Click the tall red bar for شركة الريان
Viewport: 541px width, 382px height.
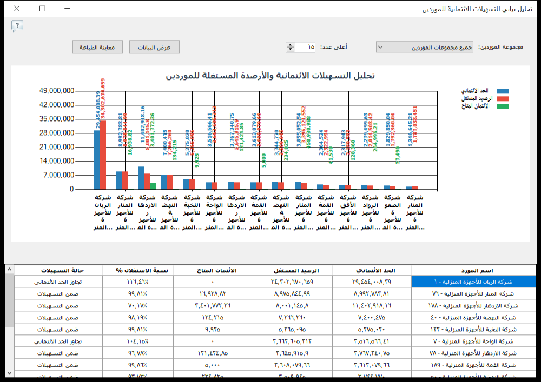click(103, 155)
